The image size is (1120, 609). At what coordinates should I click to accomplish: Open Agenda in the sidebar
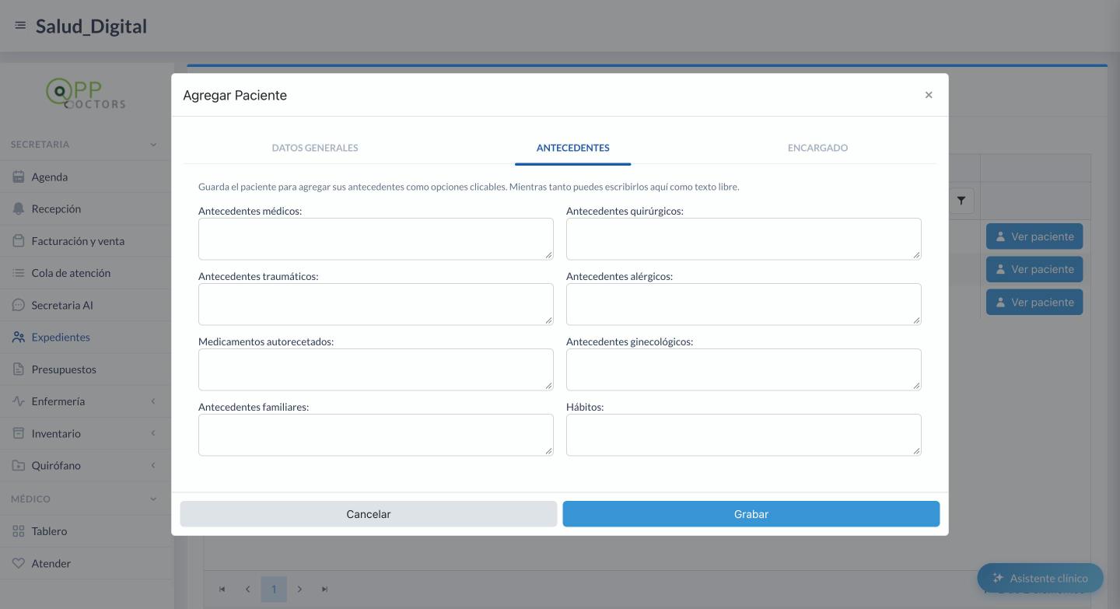87,177
